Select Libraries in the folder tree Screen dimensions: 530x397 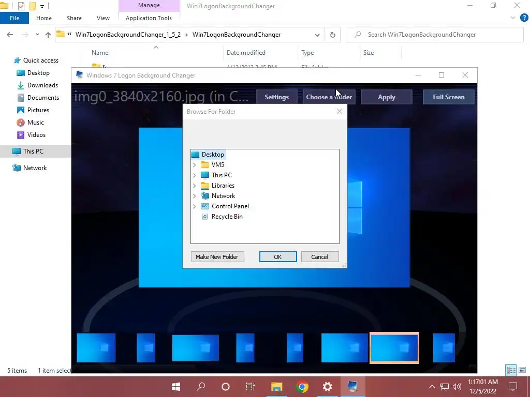click(x=223, y=186)
